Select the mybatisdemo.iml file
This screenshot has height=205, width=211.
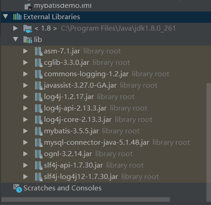[63, 6]
